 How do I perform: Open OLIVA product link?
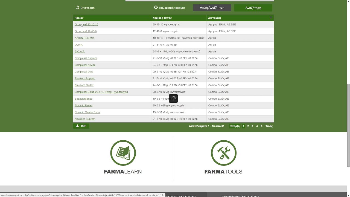(x=78, y=45)
